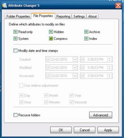Open the Modified date dropdown
The width and height of the screenshot is (124, 138).
(x=75, y=67)
